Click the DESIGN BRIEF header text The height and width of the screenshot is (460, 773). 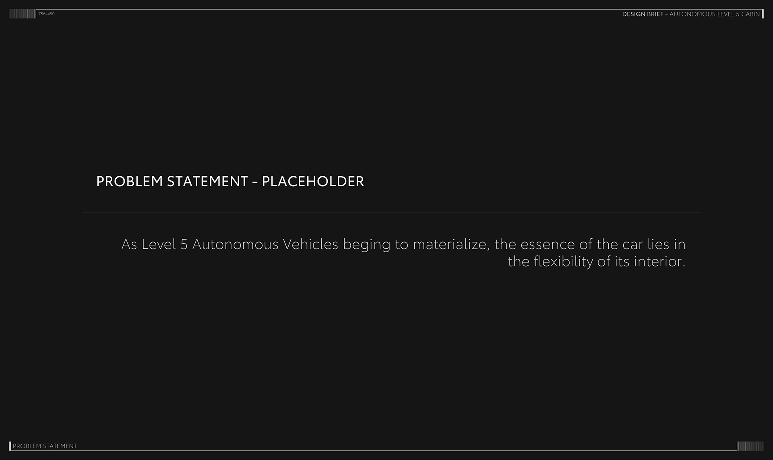click(643, 14)
